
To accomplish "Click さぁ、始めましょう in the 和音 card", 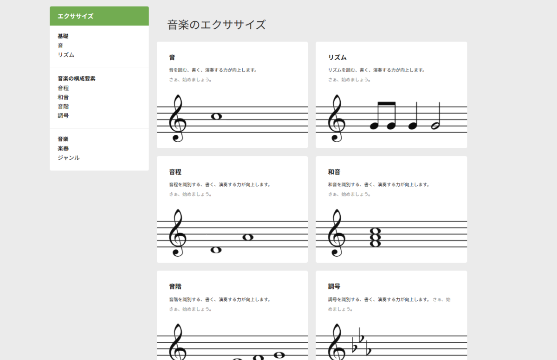I will [x=350, y=194].
